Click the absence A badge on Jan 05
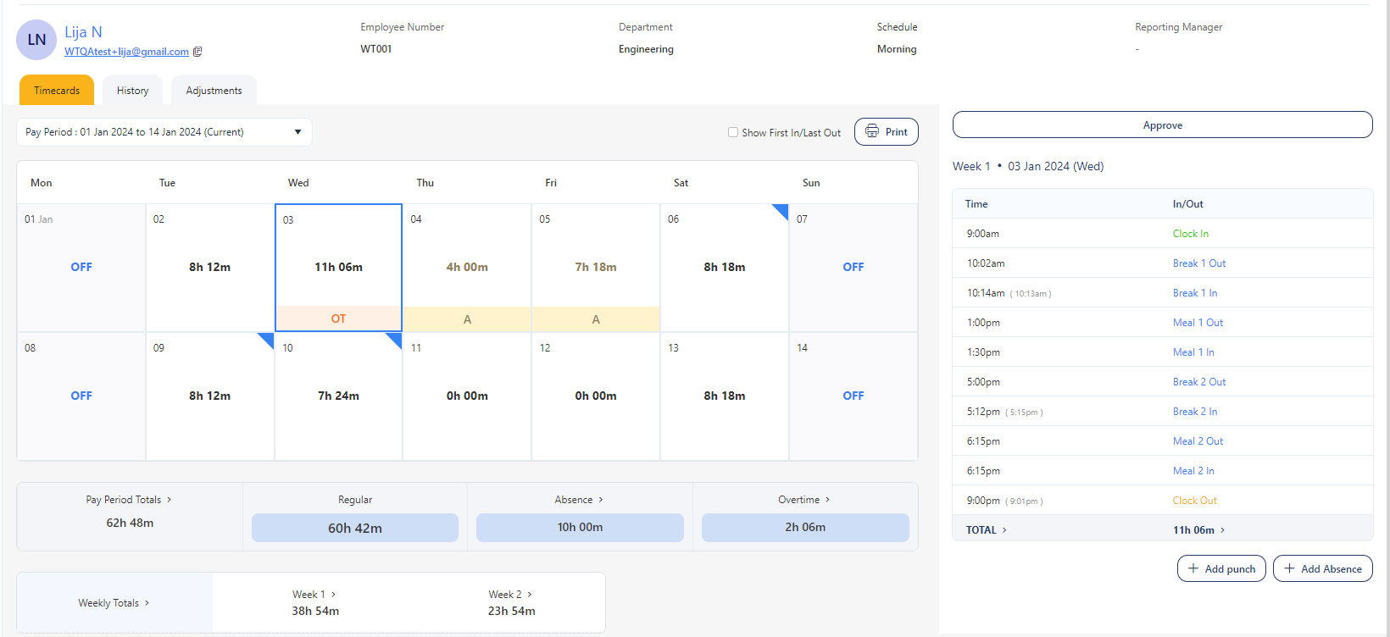The width and height of the screenshot is (1390, 637). click(x=596, y=319)
